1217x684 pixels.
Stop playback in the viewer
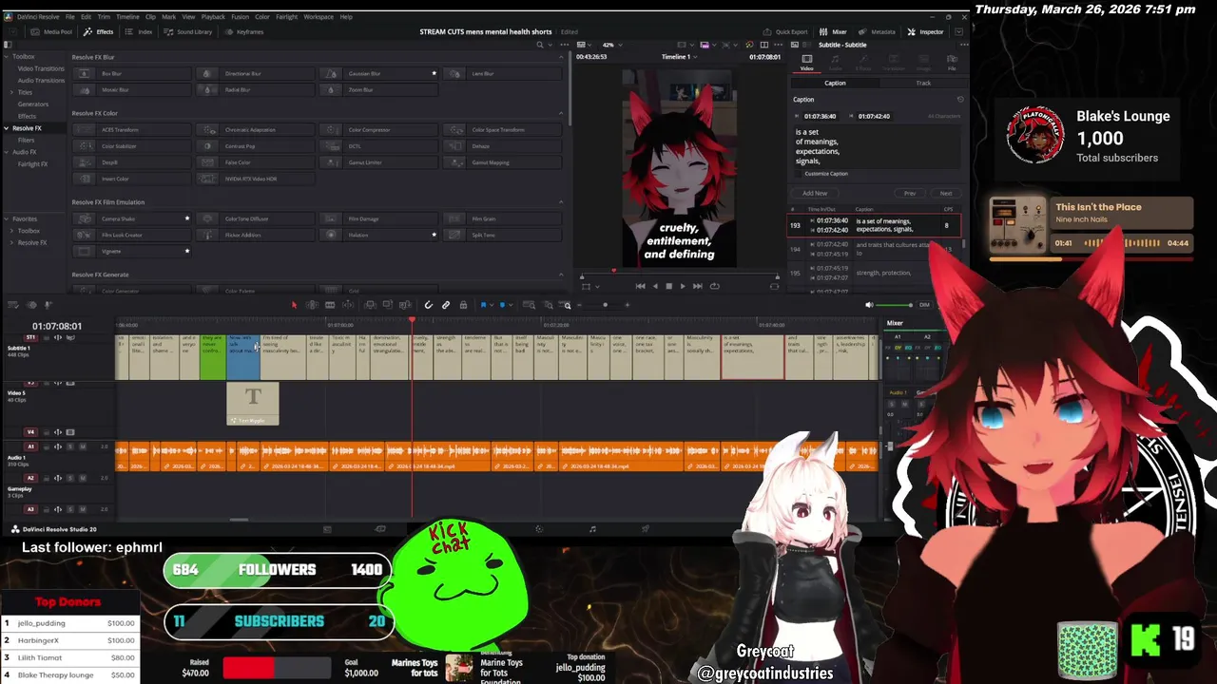pyautogui.click(x=668, y=286)
